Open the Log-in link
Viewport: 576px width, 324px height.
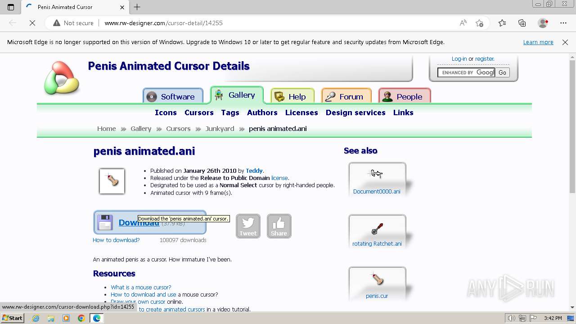coord(459,59)
